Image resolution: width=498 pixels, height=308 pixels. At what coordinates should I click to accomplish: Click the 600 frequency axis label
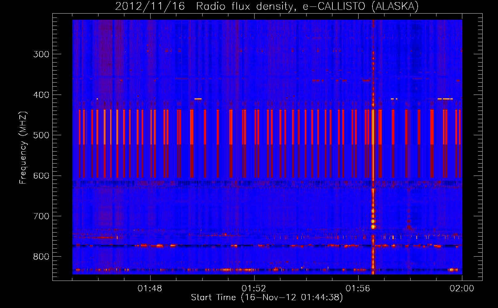41,176
